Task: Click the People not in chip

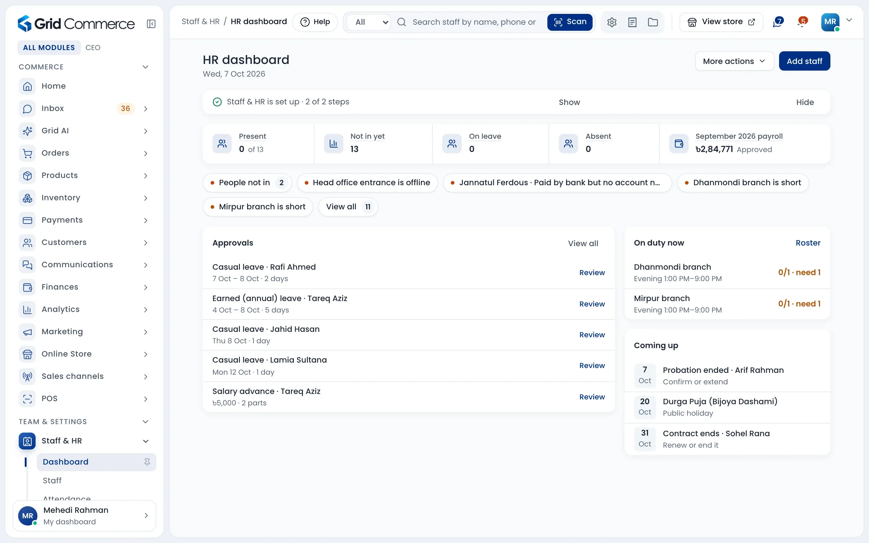Action: (x=247, y=183)
